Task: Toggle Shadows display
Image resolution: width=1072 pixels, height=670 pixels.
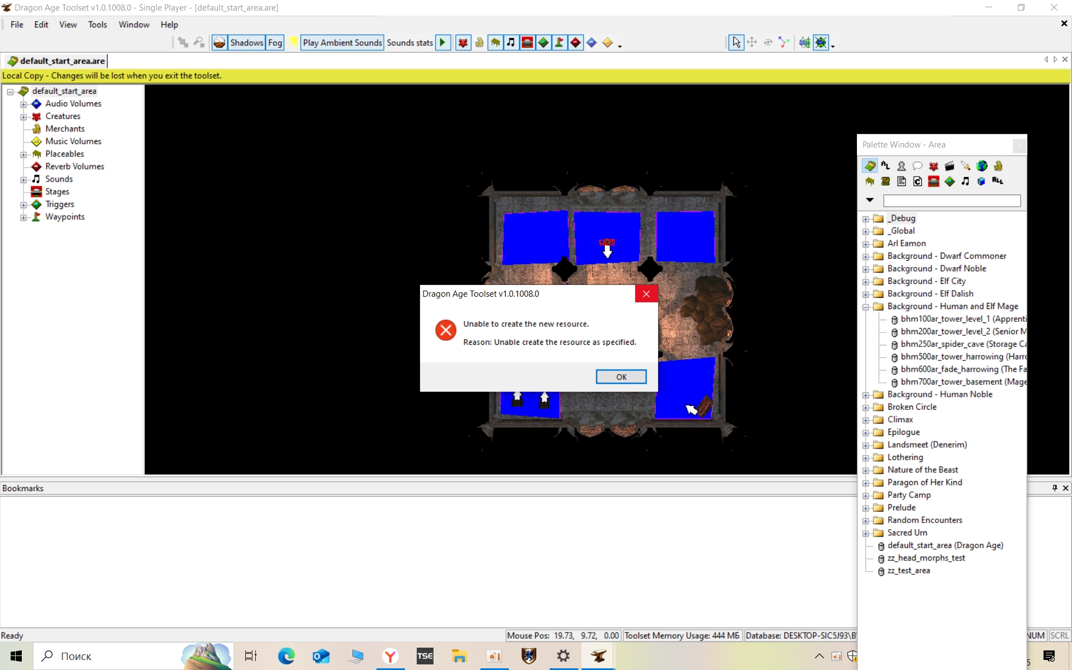Action: [x=246, y=42]
